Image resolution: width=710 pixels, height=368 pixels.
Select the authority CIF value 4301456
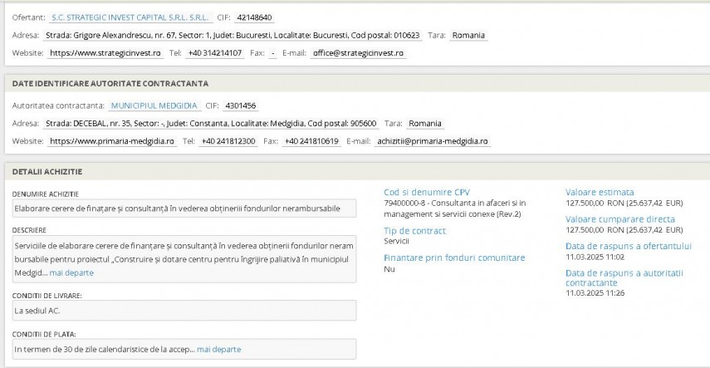(x=241, y=106)
